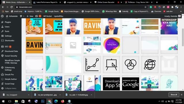Switch to Online Screen Recorder tab
Viewport: 184px width, 104px height.
tap(108, 2)
